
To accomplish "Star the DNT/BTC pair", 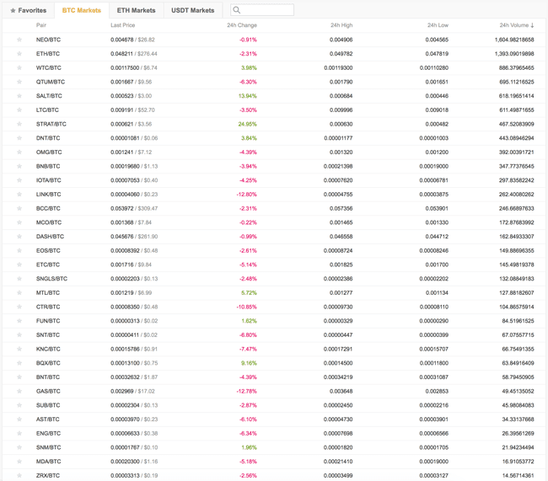I will (19, 138).
